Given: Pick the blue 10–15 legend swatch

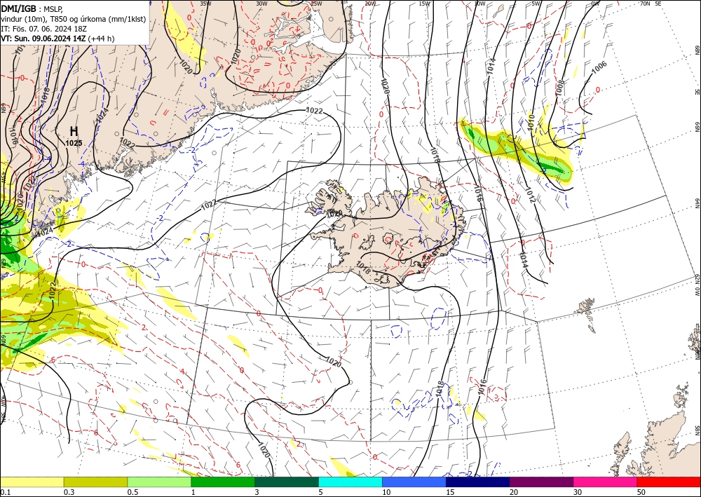Looking at the screenshot, I should coord(414,482).
